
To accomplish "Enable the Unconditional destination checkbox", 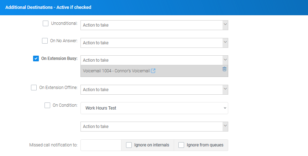I will coord(46,23).
